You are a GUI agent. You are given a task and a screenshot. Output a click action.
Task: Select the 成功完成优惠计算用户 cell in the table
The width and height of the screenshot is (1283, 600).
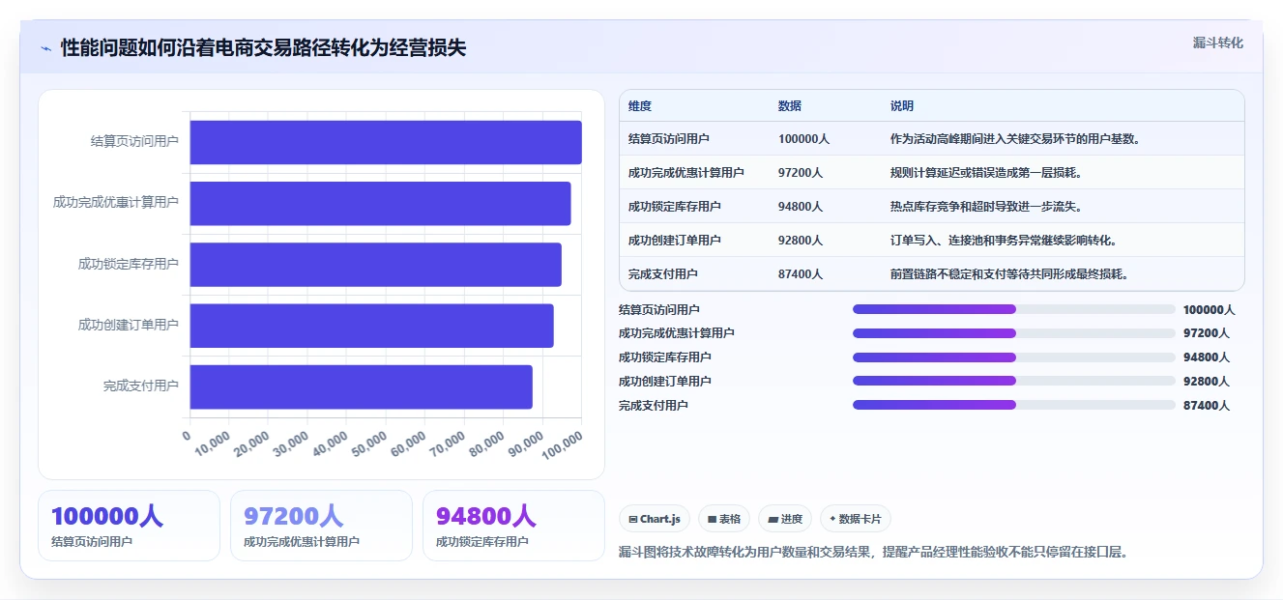686,173
